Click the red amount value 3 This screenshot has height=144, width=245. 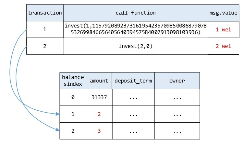tap(99, 130)
